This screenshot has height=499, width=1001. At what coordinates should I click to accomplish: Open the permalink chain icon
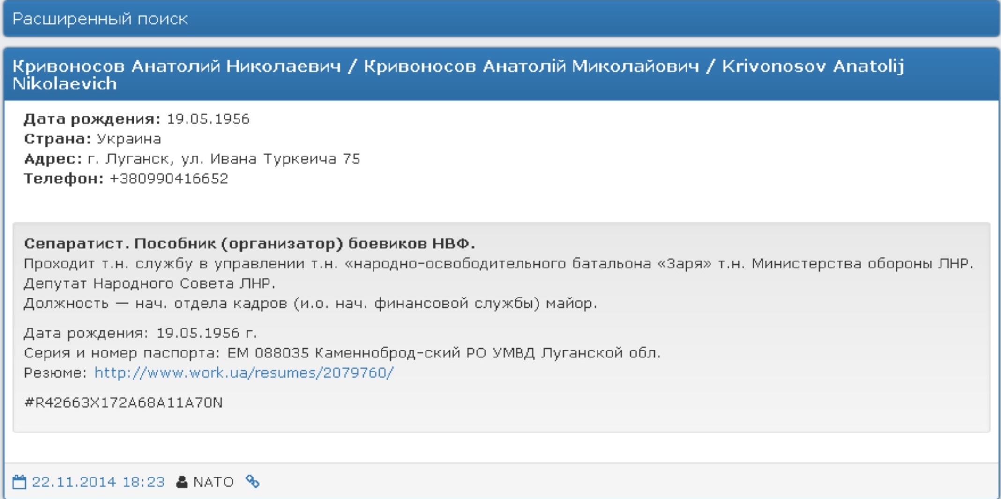253,481
